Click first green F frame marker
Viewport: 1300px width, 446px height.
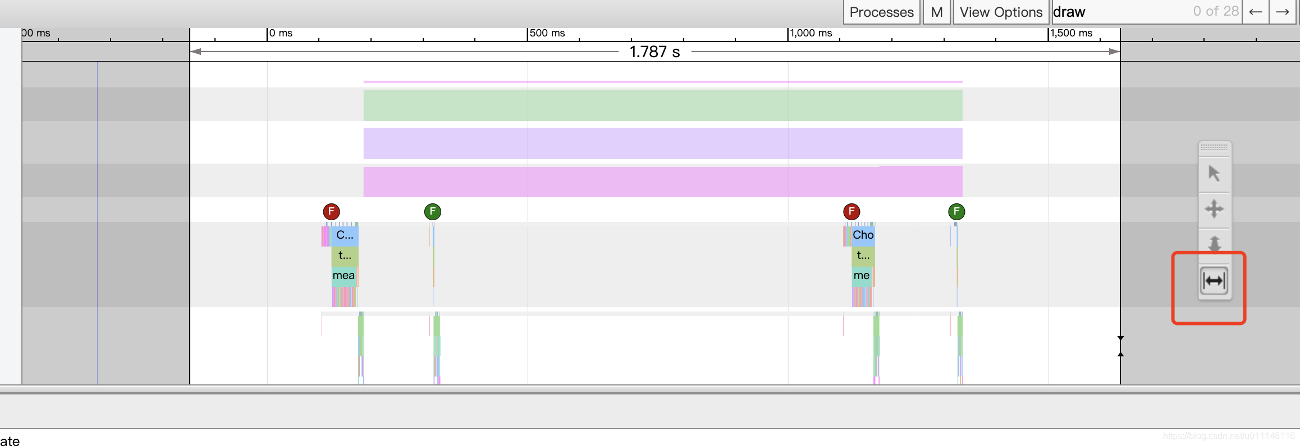(432, 212)
